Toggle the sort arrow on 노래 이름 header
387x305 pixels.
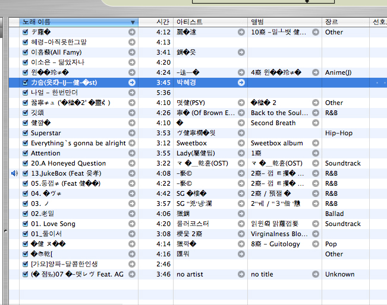133,22
